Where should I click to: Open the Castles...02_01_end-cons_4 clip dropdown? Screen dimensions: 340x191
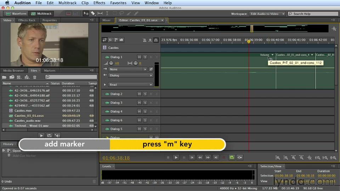312,55
